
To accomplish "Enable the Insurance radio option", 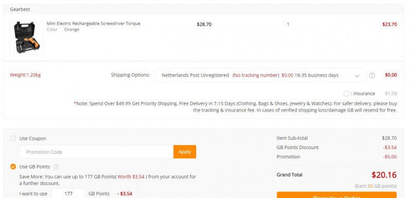I will pyautogui.click(x=347, y=94).
